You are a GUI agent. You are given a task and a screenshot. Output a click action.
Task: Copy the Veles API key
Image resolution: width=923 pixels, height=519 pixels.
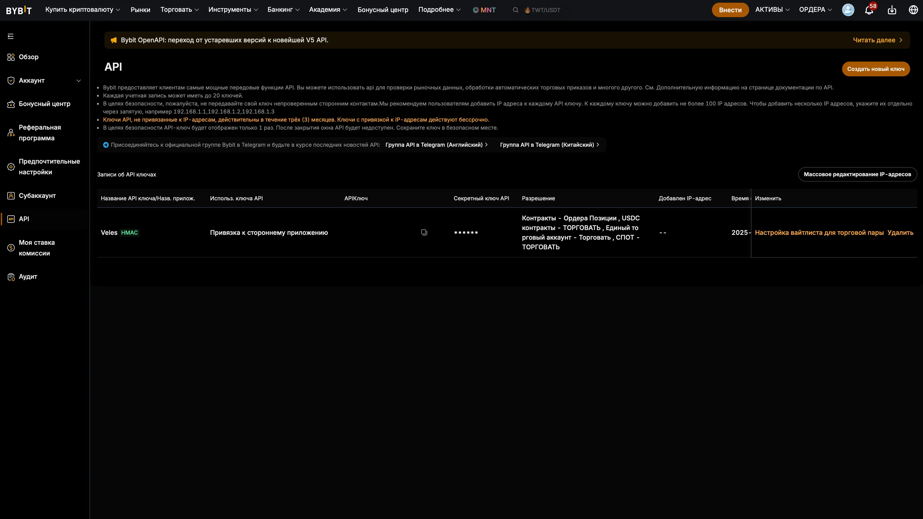424,232
